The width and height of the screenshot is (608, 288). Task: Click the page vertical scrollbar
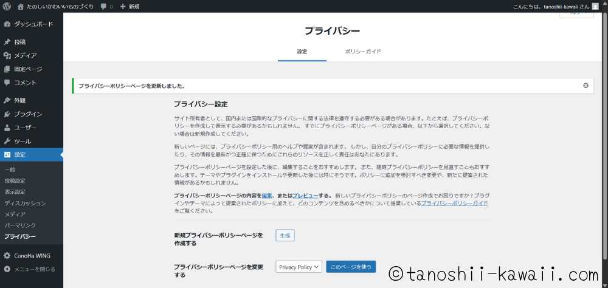[x=605, y=135]
